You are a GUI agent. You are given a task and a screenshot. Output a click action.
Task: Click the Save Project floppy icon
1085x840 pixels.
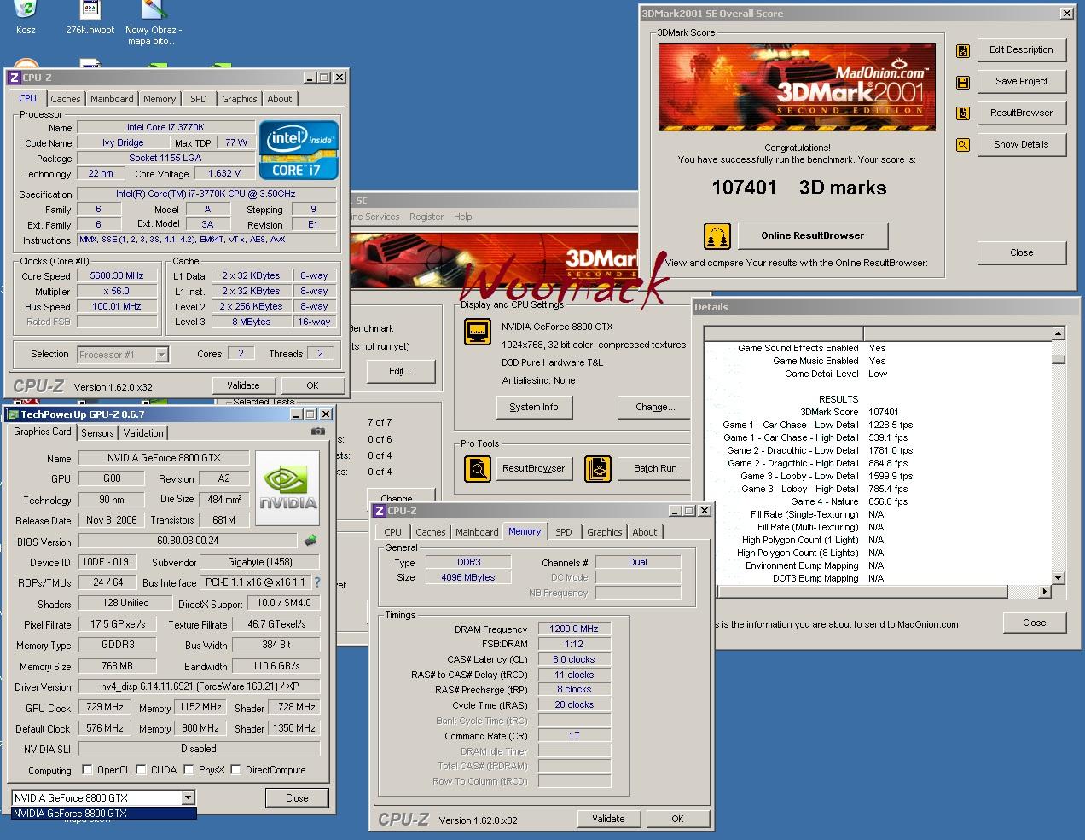click(963, 83)
